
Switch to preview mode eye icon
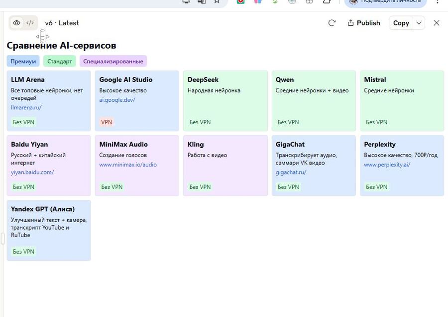17,23
